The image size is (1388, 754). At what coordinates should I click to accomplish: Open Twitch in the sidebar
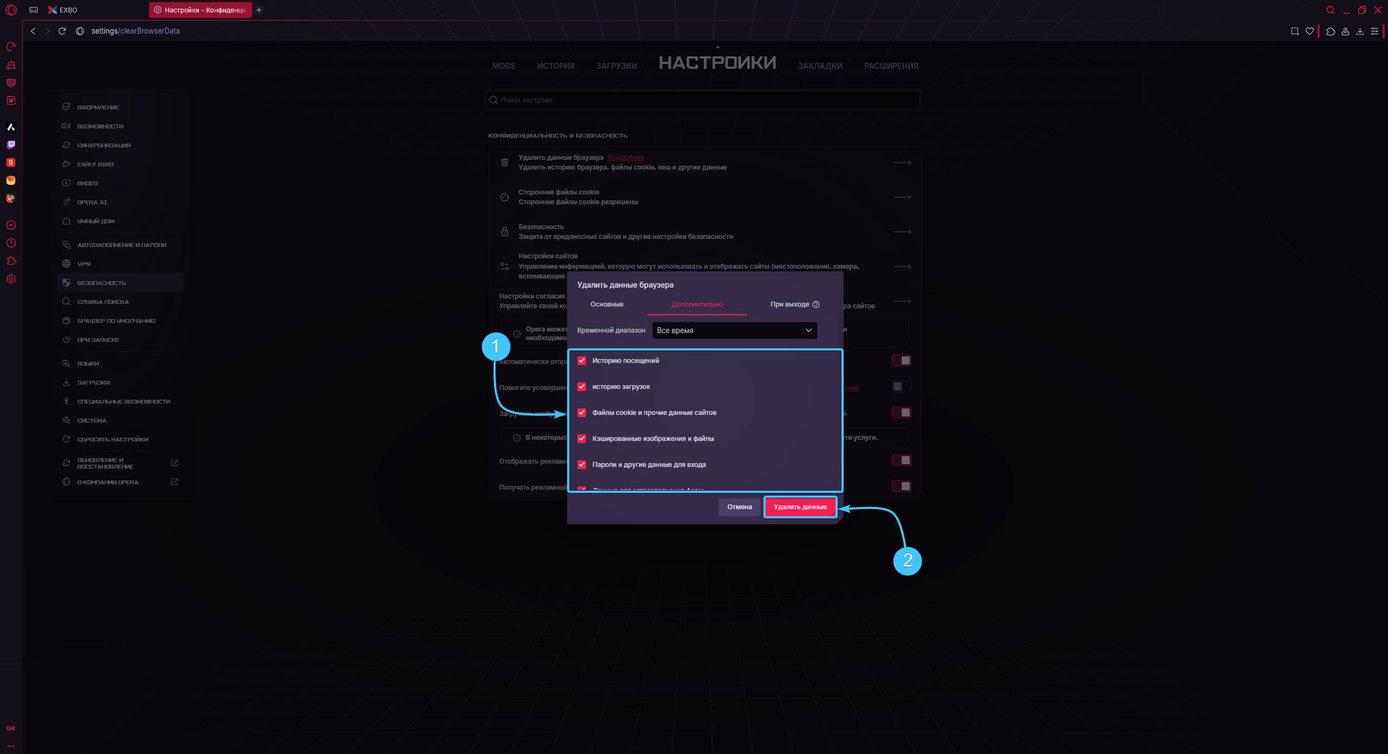point(11,145)
